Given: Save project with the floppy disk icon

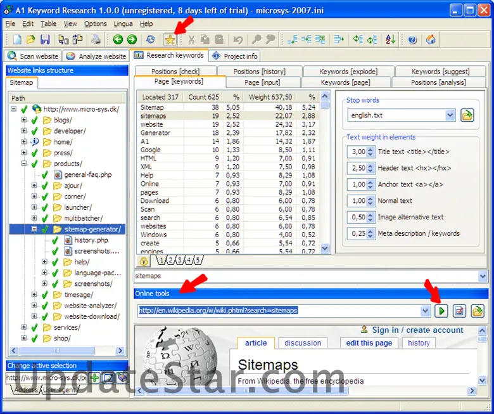Looking at the screenshot, I should click(x=45, y=39).
